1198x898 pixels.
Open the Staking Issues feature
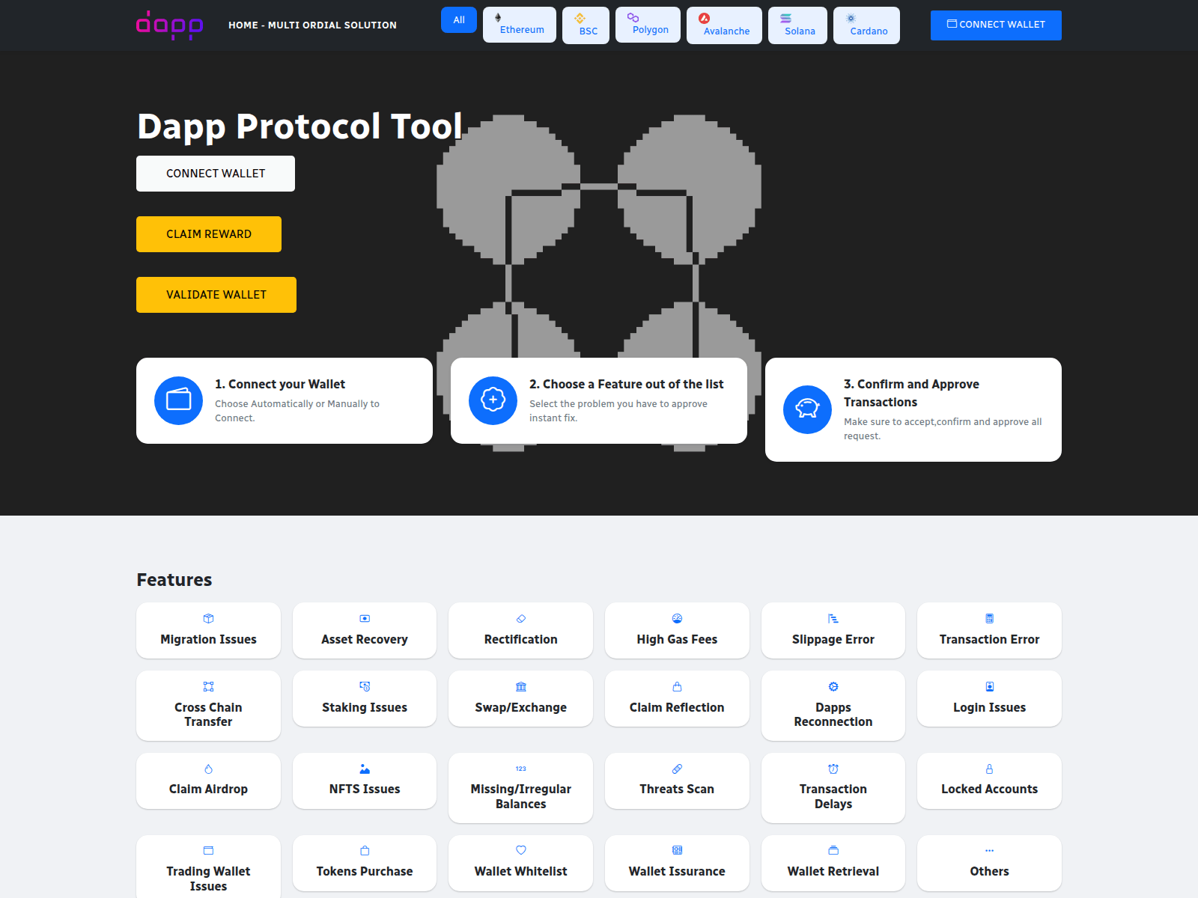pyautogui.click(x=365, y=698)
